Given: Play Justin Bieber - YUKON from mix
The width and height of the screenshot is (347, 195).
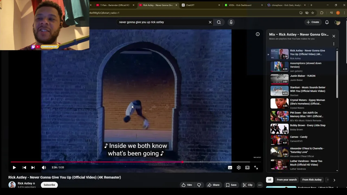Looking at the screenshot, I should (x=301, y=79).
